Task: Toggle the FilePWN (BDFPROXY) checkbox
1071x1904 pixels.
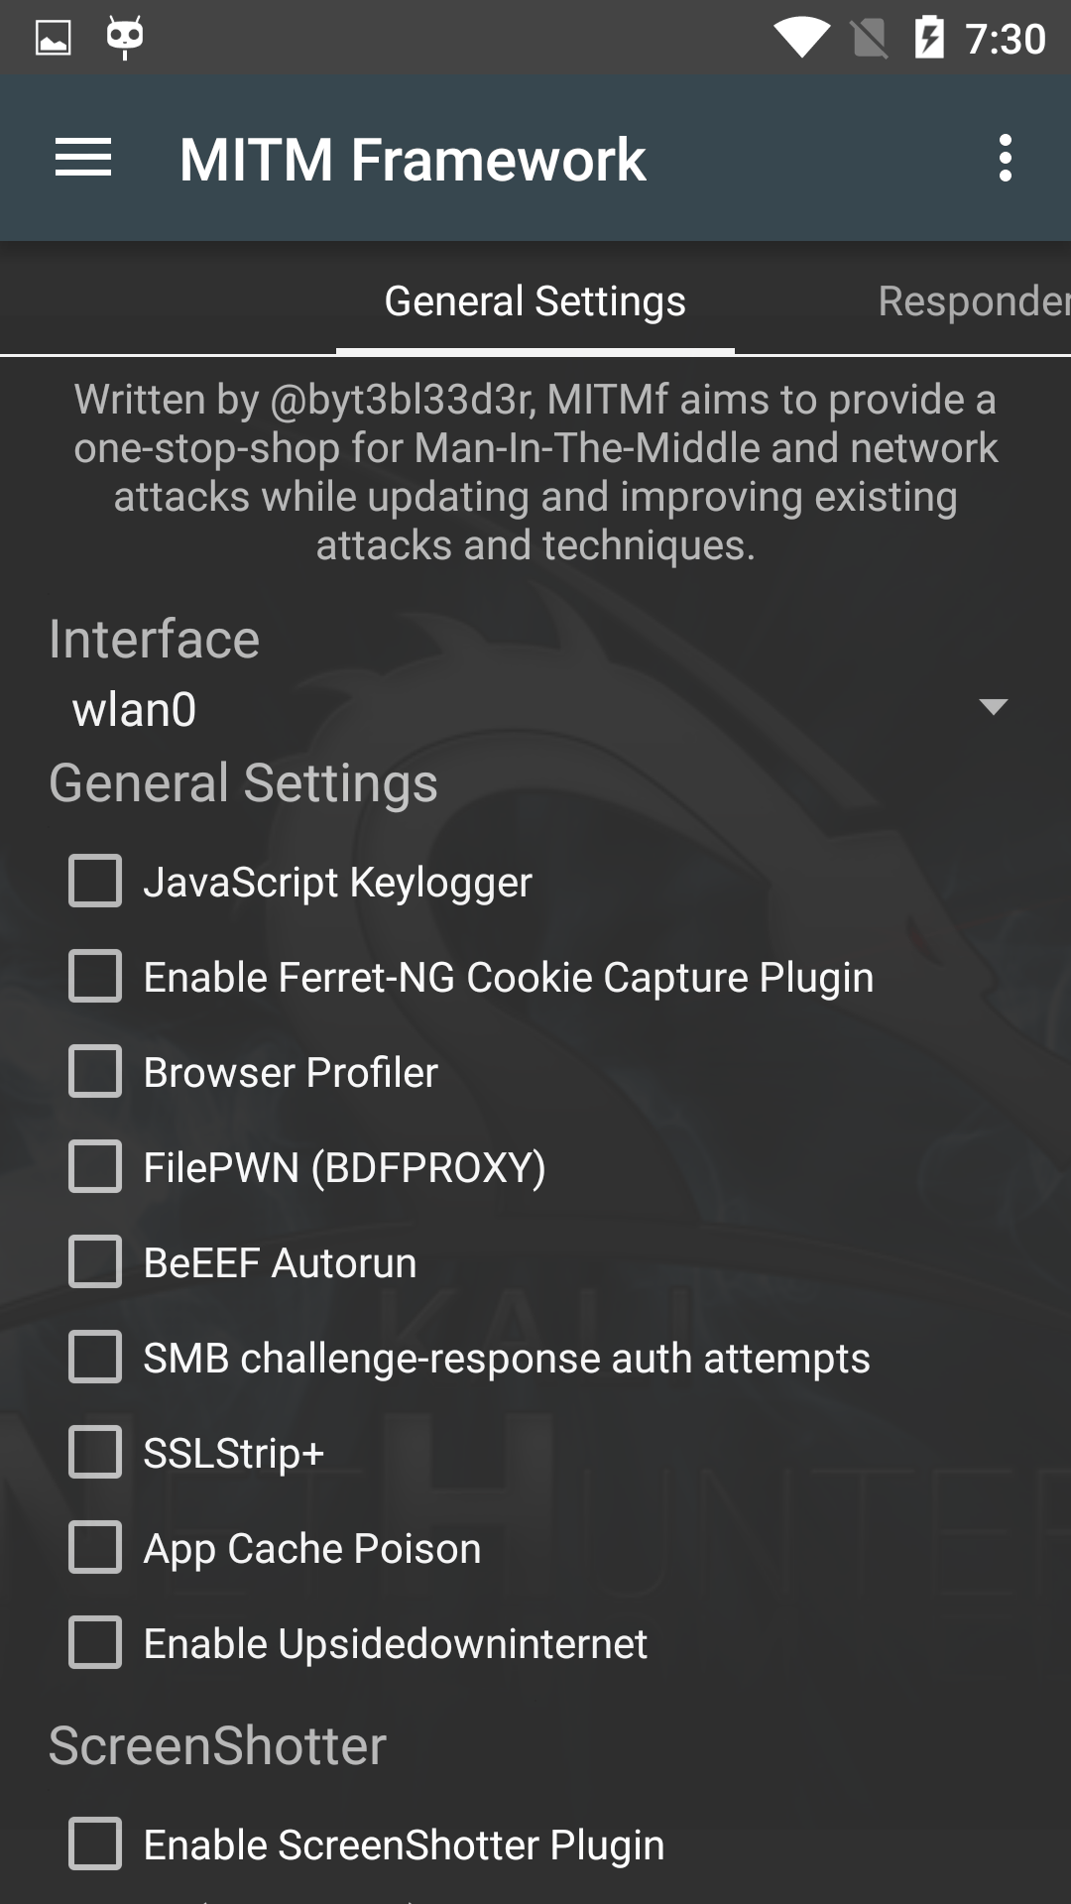Action: tap(95, 1167)
